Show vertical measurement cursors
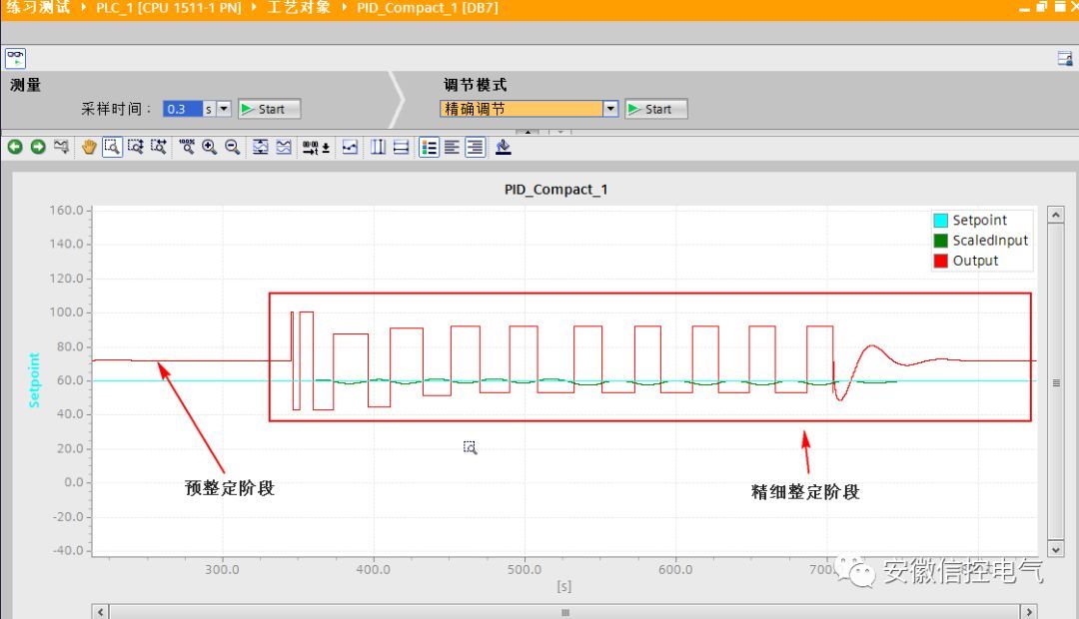Viewport: 1079px width, 619px height. tap(378, 147)
